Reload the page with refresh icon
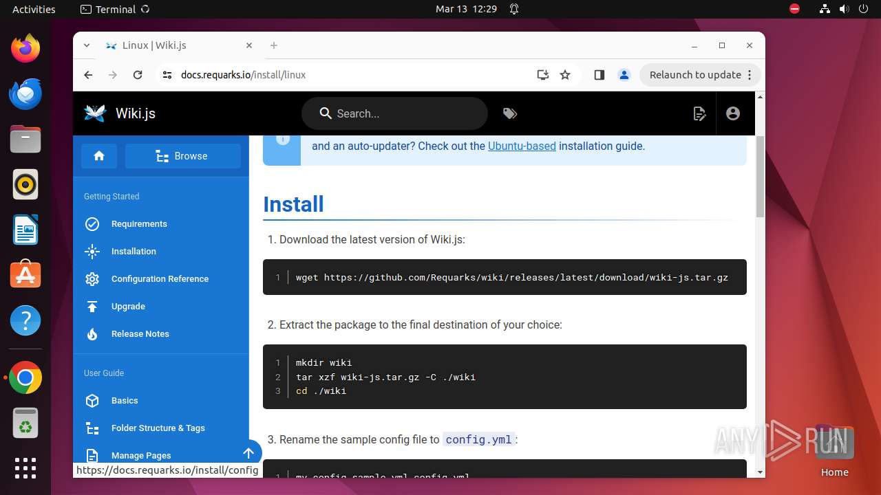This screenshot has width=881, height=495. point(138,75)
